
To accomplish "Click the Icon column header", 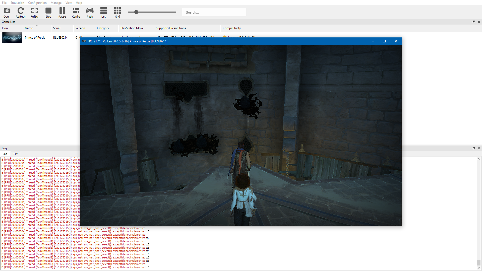I will tap(11, 28).
